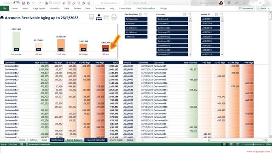Toggle multi-select on Customer slicer

[185, 14]
